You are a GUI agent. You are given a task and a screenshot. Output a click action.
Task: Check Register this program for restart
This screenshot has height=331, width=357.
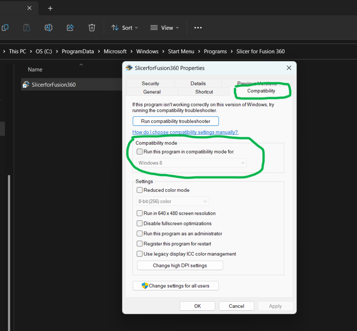tap(140, 244)
